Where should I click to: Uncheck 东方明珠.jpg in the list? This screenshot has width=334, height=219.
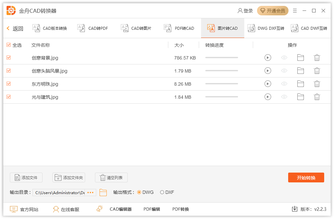(8, 84)
